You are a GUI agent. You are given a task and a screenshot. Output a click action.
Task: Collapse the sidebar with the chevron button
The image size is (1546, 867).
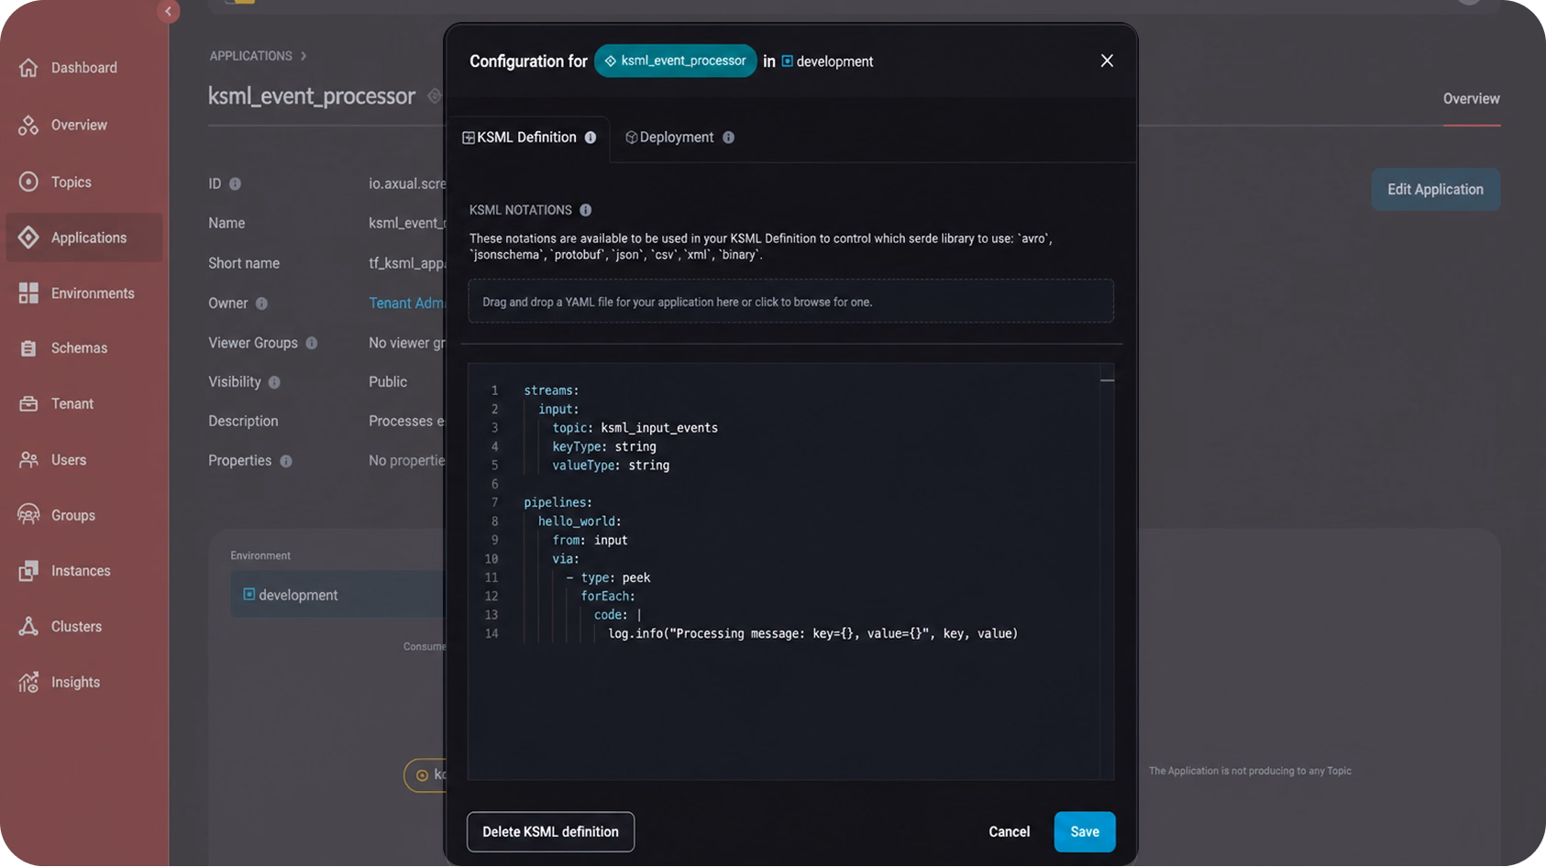(x=168, y=11)
